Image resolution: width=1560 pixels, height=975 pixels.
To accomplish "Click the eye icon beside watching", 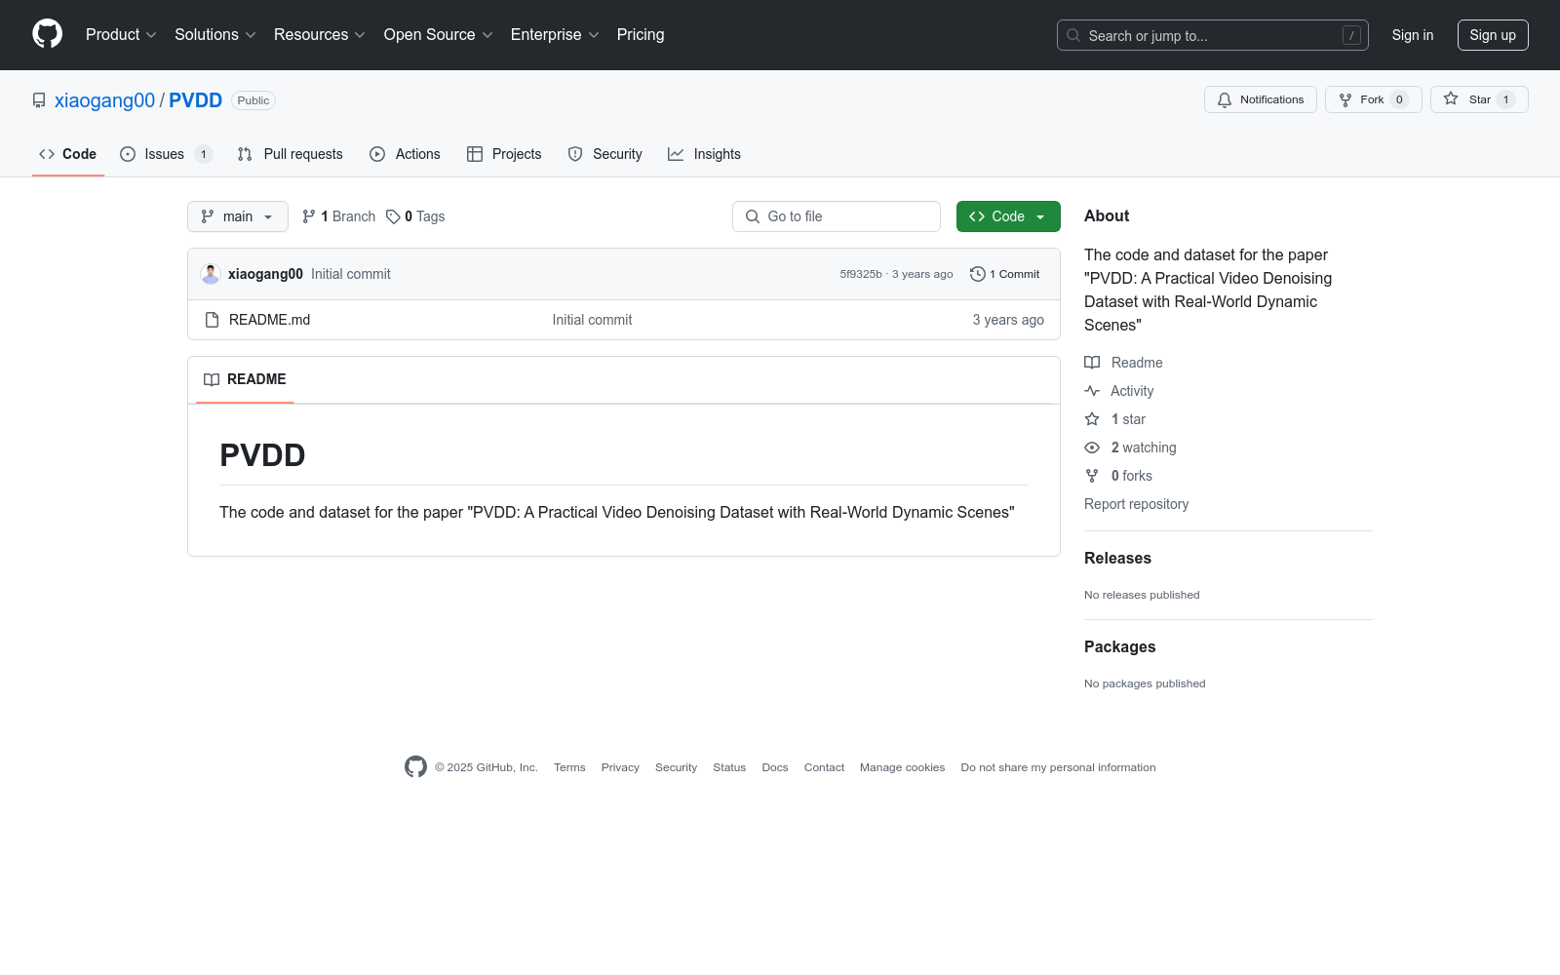I will 1092,448.
